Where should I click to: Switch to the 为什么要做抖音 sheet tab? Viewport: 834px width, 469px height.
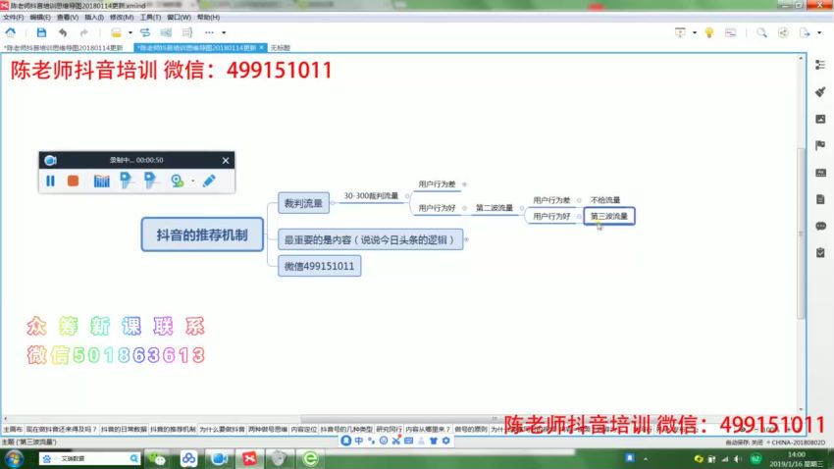(222, 429)
